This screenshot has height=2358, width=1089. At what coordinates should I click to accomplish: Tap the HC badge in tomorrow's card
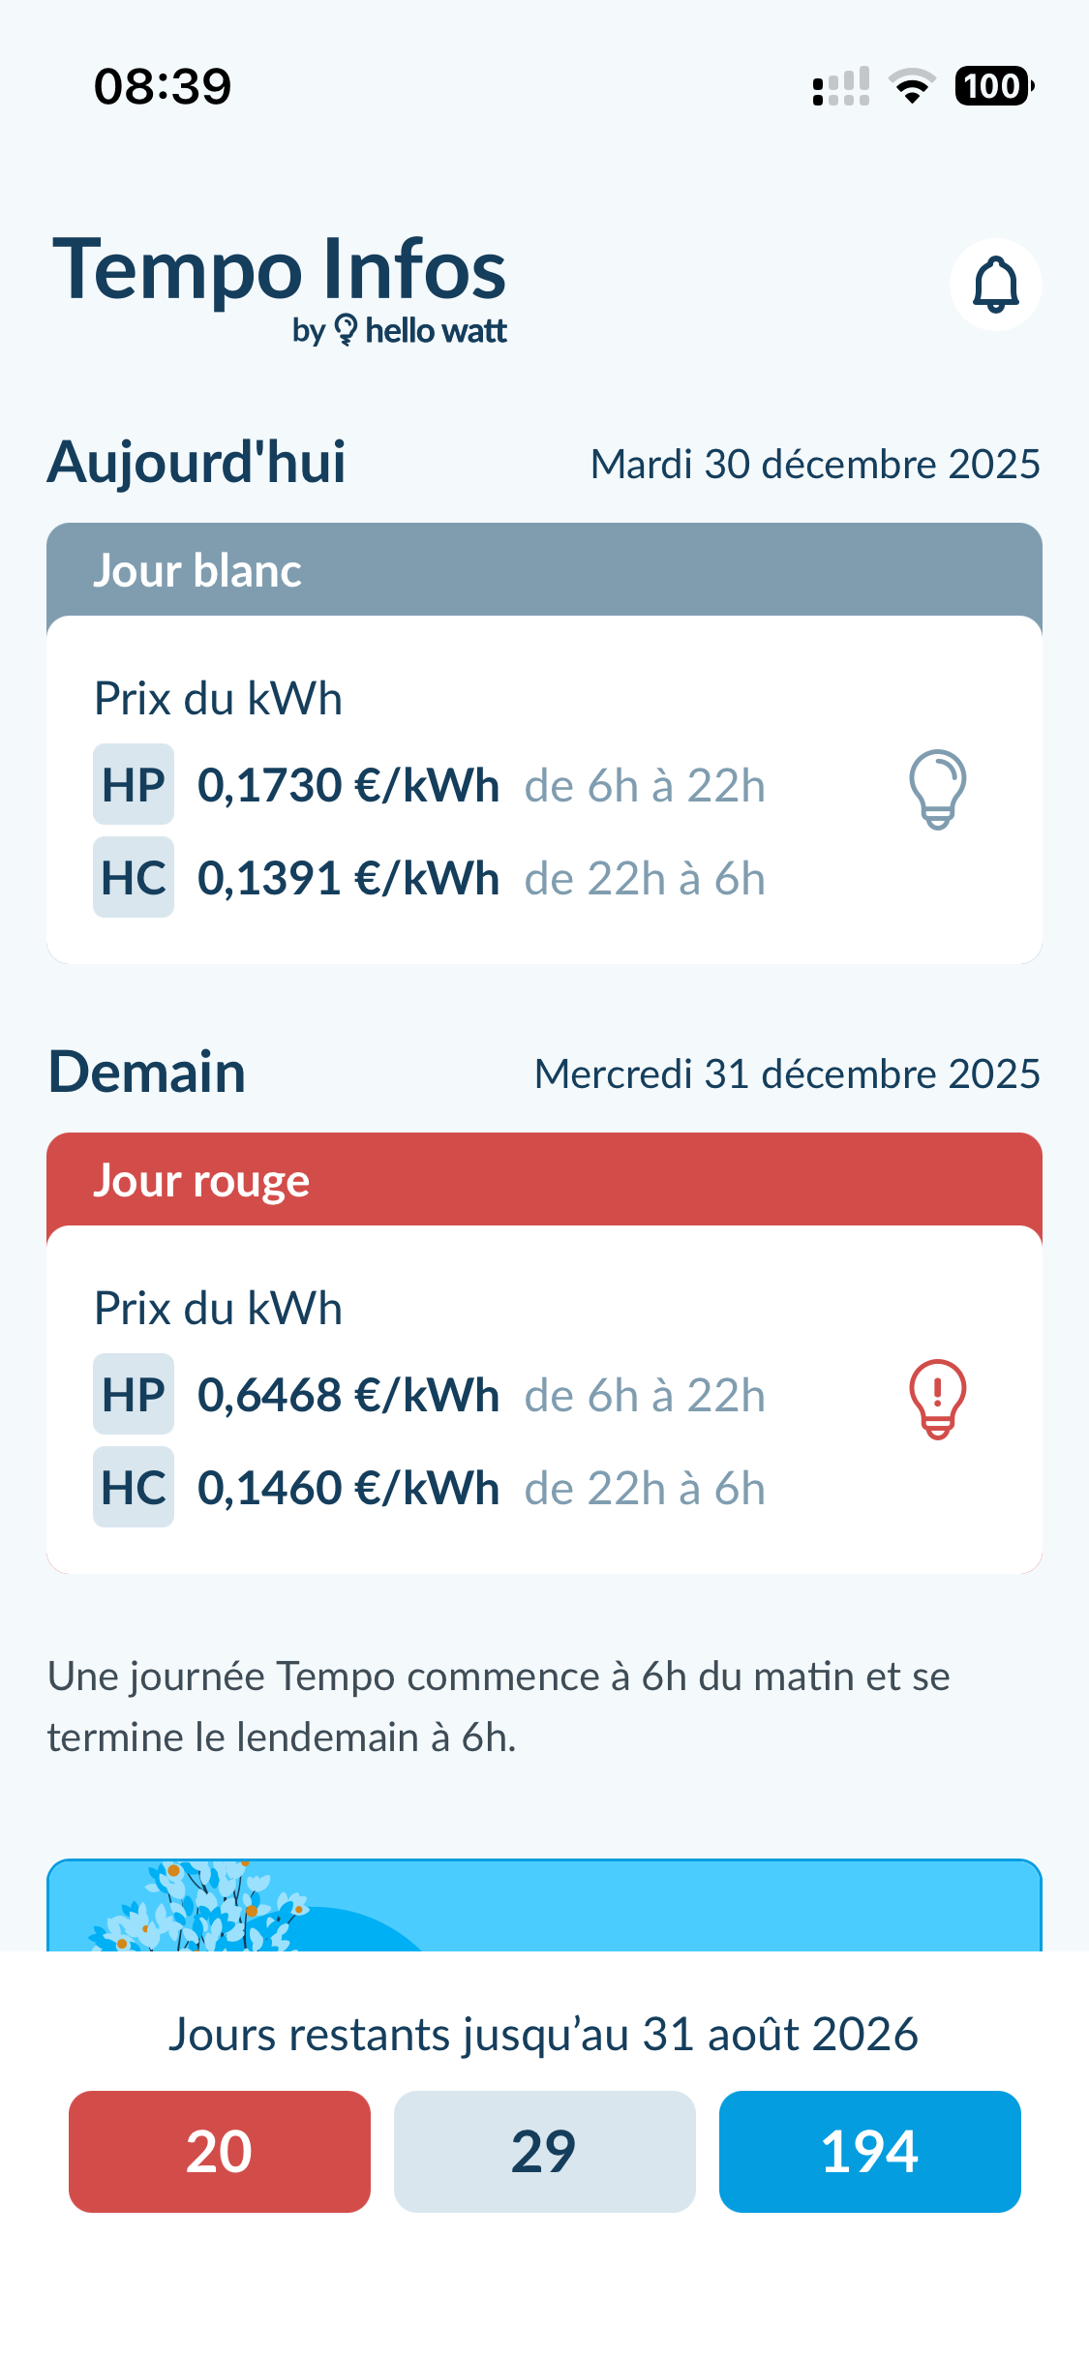click(x=134, y=1488)
